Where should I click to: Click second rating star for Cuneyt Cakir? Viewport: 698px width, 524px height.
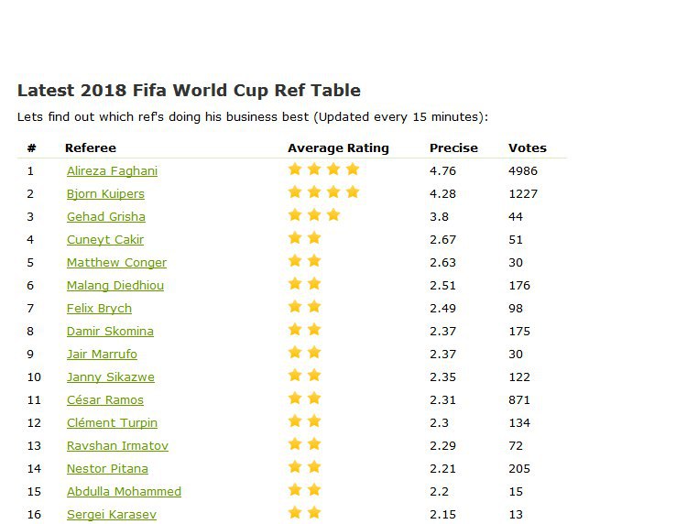(x=314, y=238)
